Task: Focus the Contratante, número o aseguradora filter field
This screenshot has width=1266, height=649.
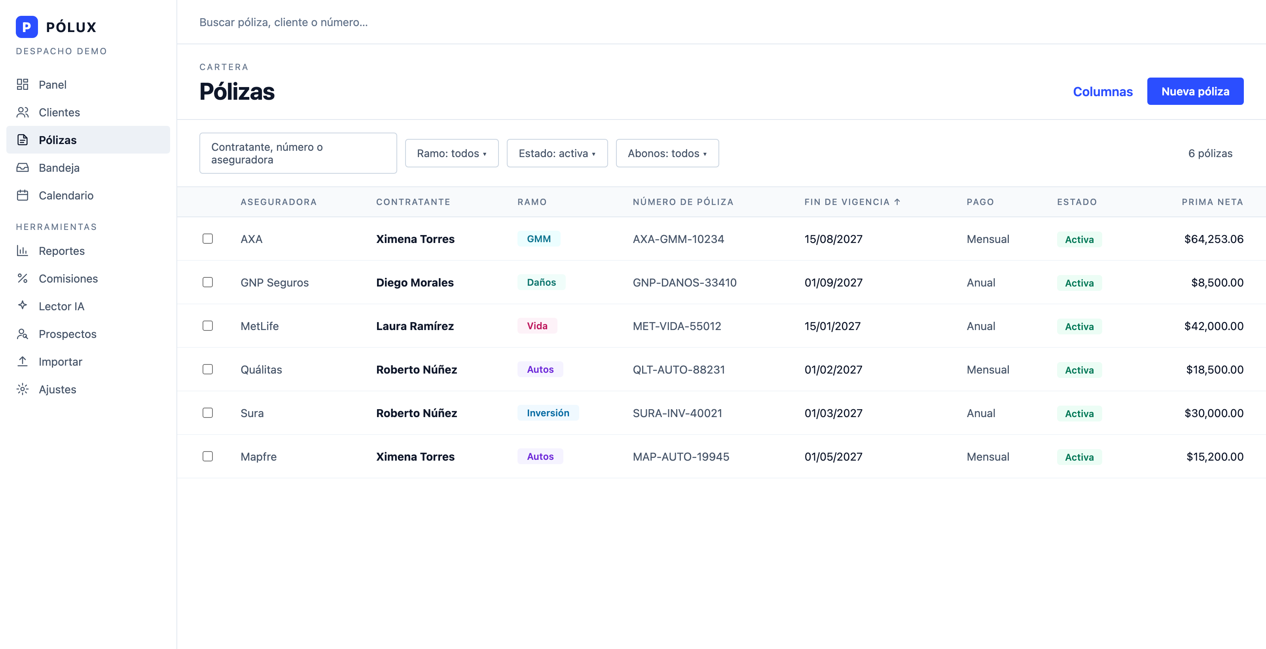Action: click(298, 153)
